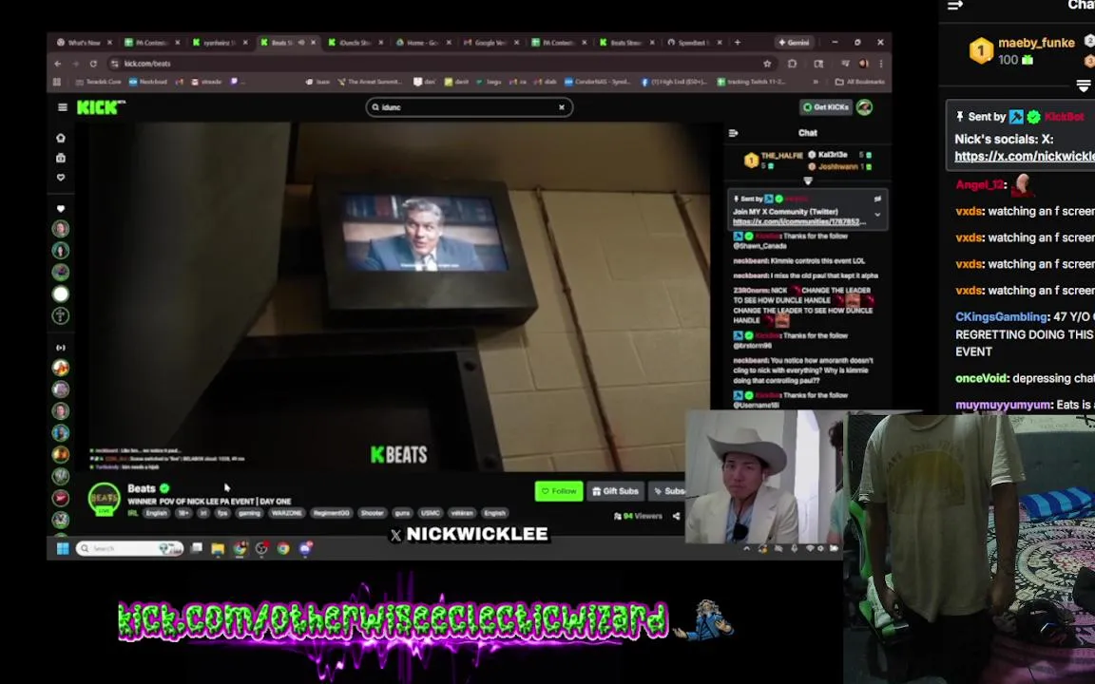Expand the pinned message chevron

coord(878,215)
